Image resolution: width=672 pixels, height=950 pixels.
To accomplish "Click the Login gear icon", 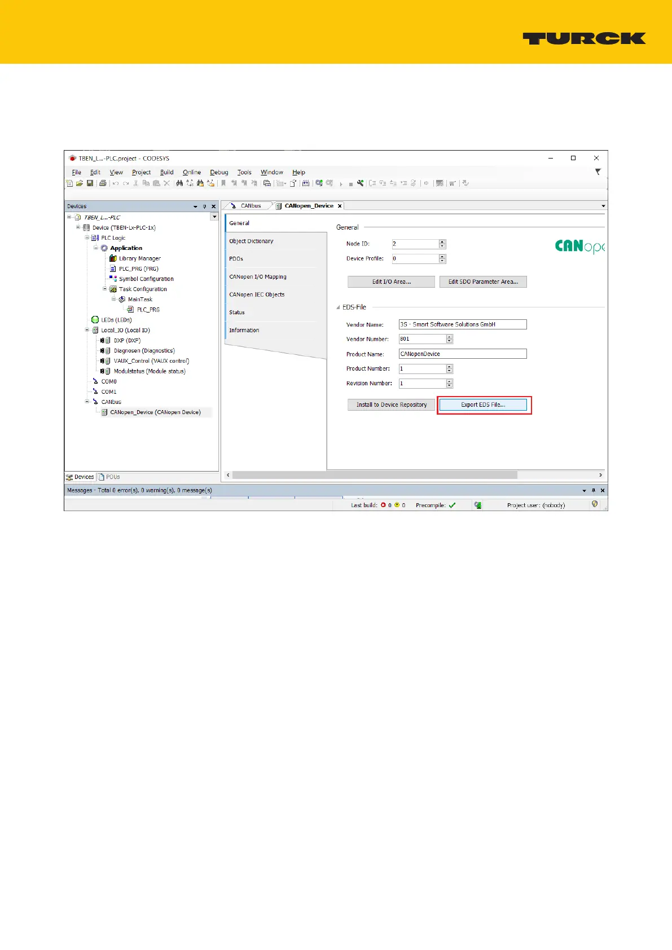I will pyautogui.click(x=319, y=183).
